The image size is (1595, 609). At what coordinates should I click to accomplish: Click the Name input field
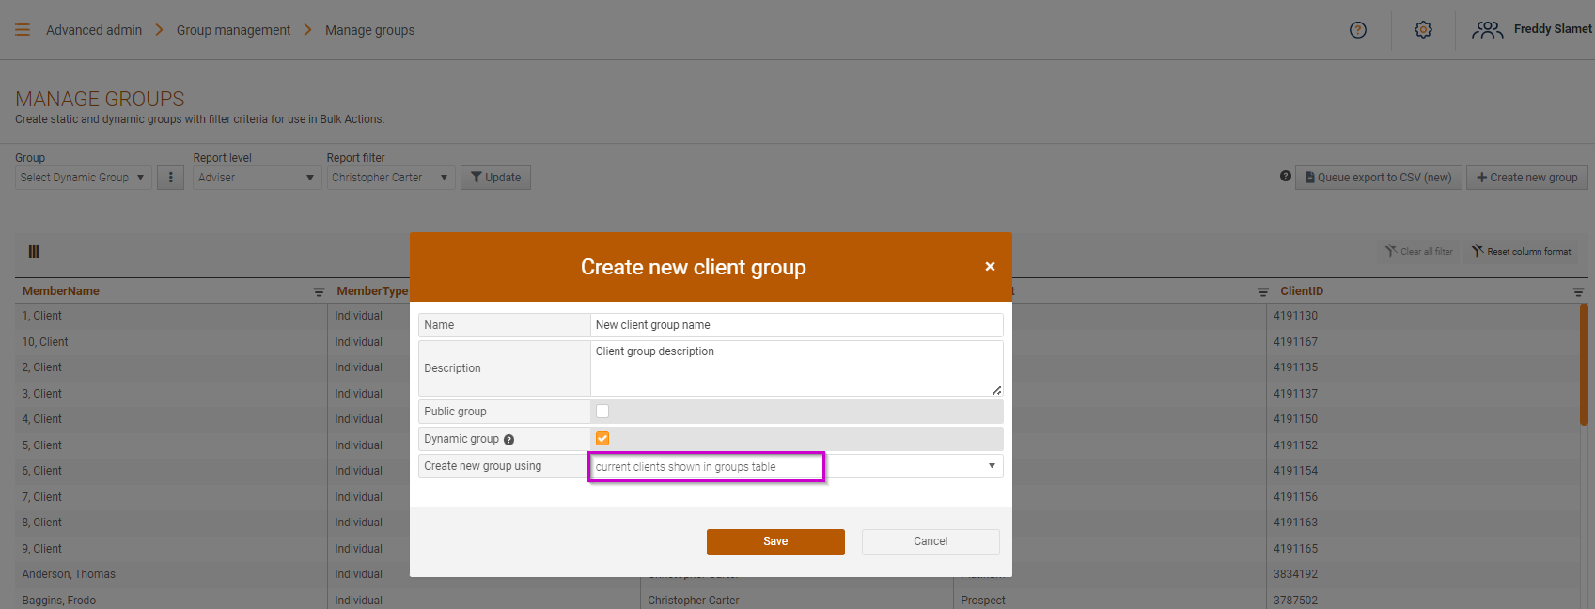point(796,325)
